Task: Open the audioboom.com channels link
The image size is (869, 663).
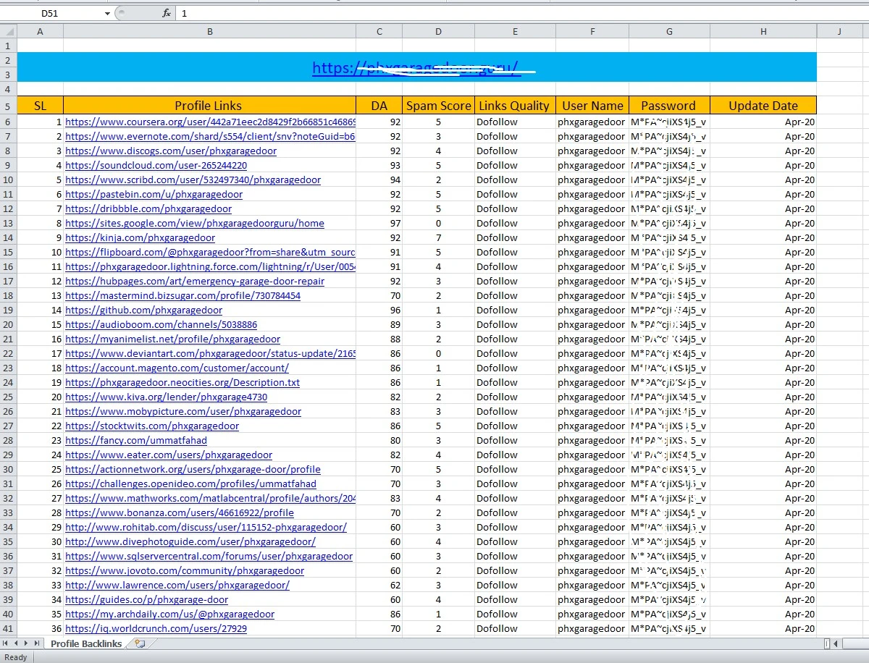Action: tap(161, 324)
